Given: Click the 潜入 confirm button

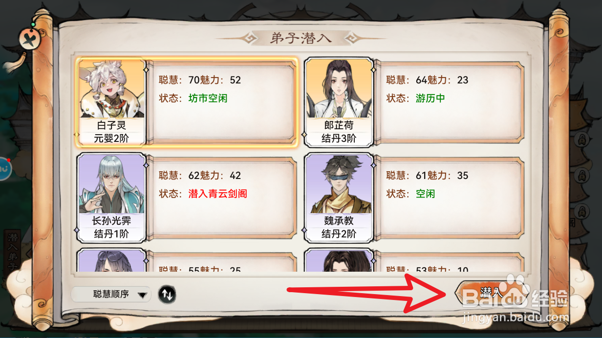Looking at the screenshot, I should click(490, 293).
